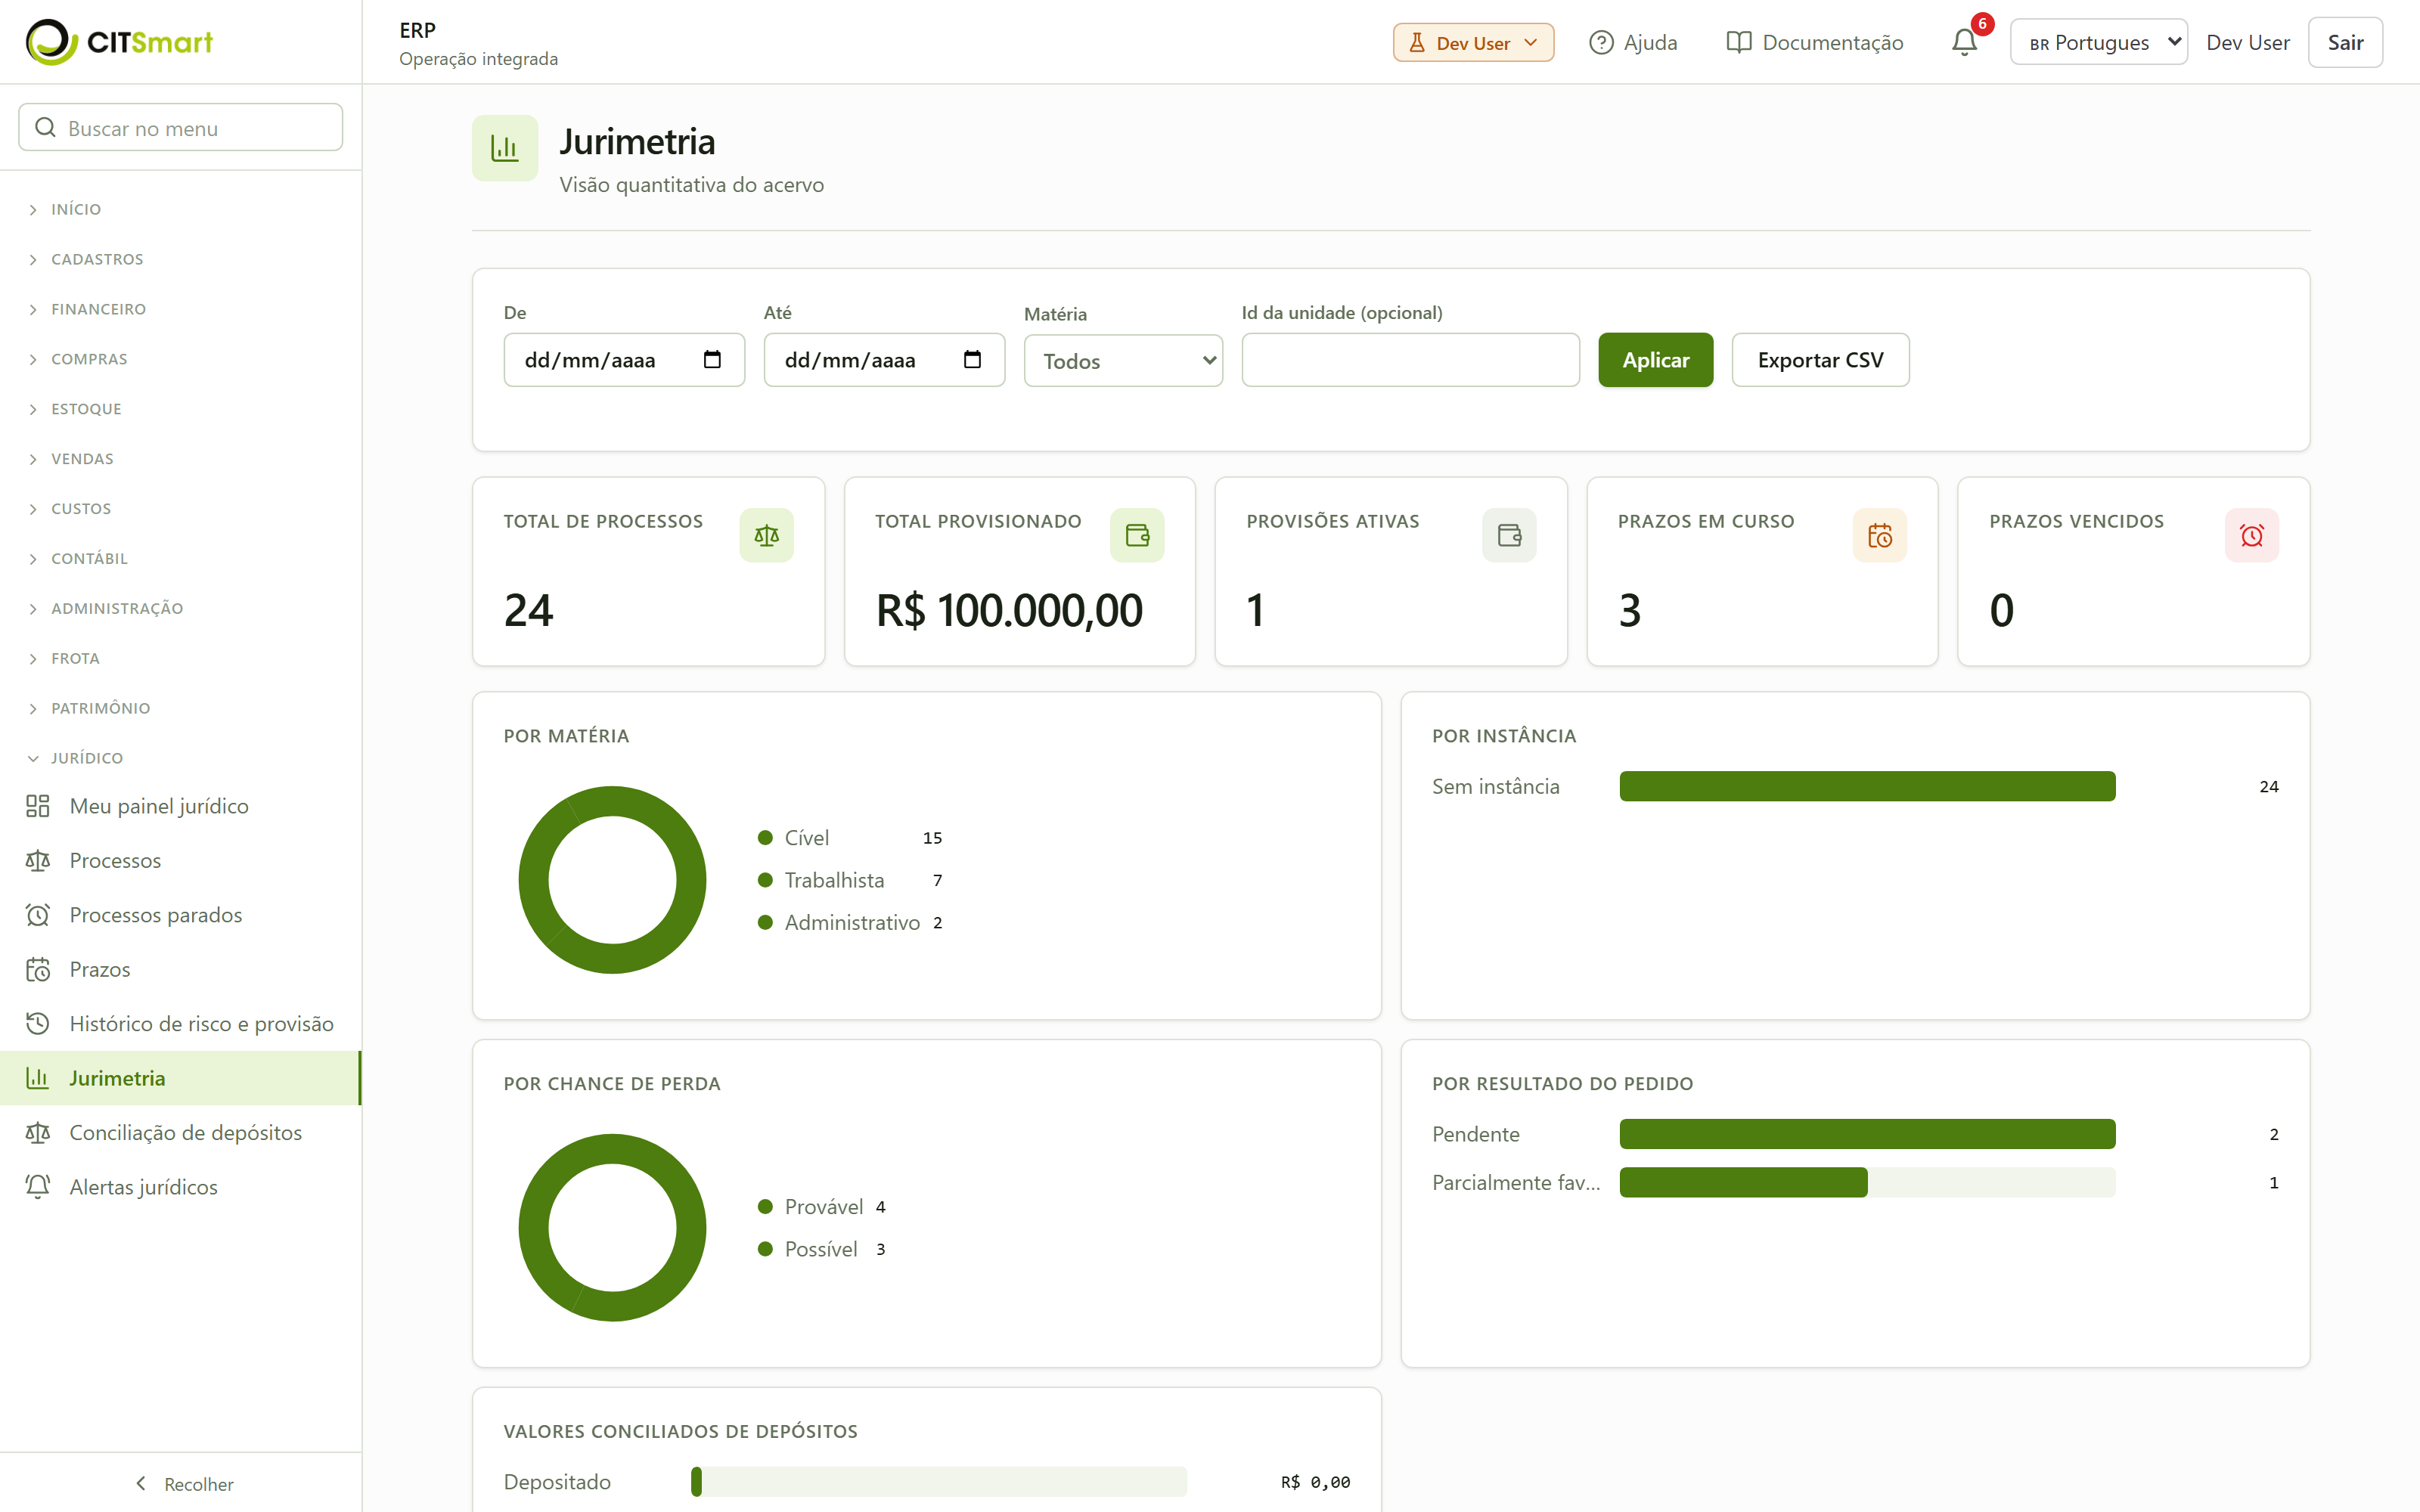
Task: Open the Matéria Todos dropdown
Action: pos(1123,361)
